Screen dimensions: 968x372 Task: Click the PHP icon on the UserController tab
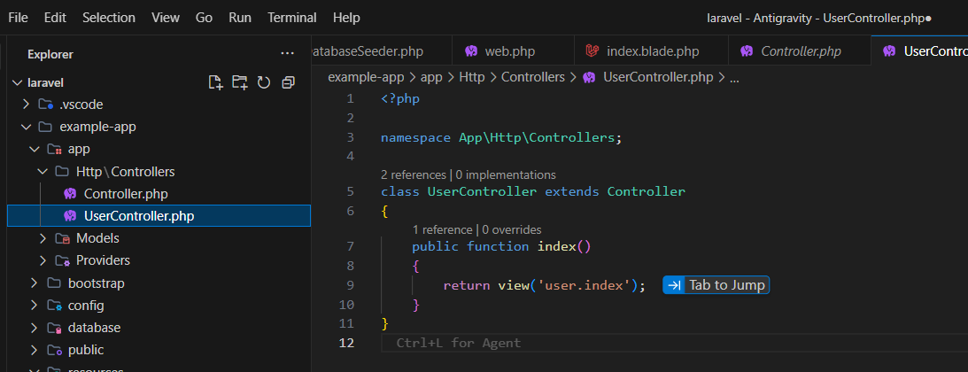(889, 51)
